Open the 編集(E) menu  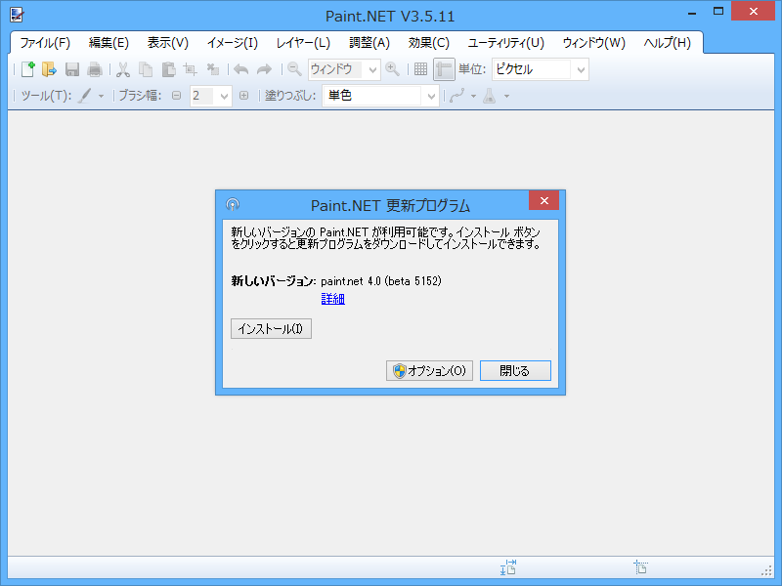[109, 43]
